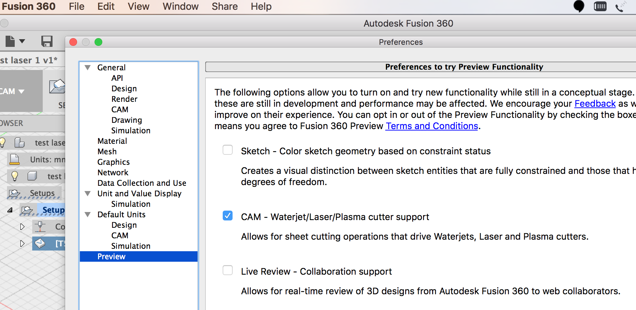
Task: Open the Window menu
Action: 180,7
